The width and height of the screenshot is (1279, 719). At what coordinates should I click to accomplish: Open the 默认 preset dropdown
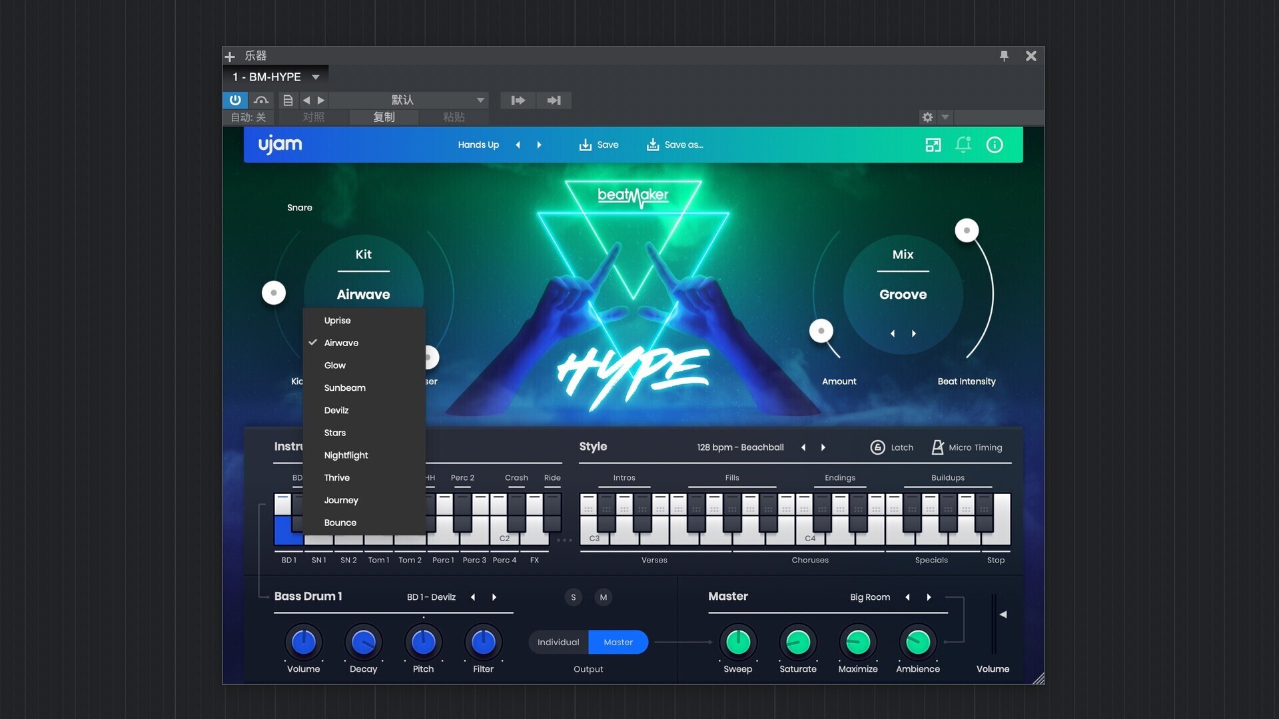pos(409,100)
